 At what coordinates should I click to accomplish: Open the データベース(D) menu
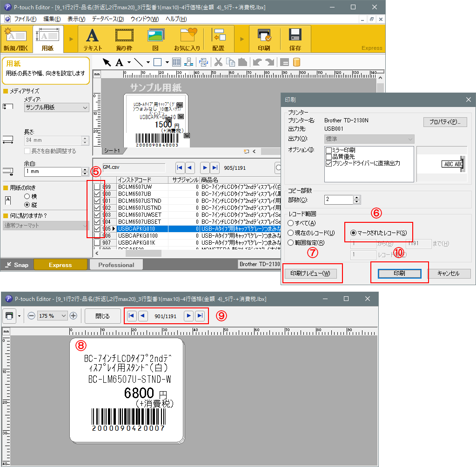pyautogui.click(x=108, y=19)
